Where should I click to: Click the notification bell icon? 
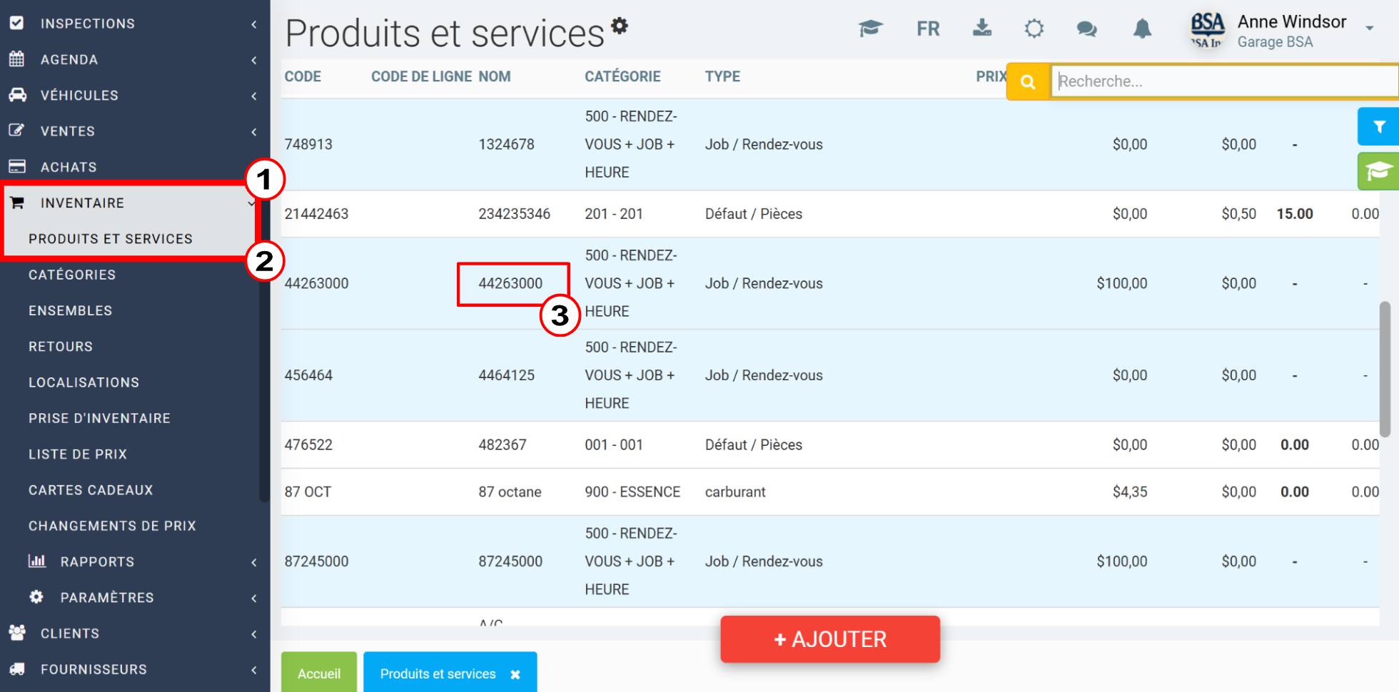point(1142,29)
